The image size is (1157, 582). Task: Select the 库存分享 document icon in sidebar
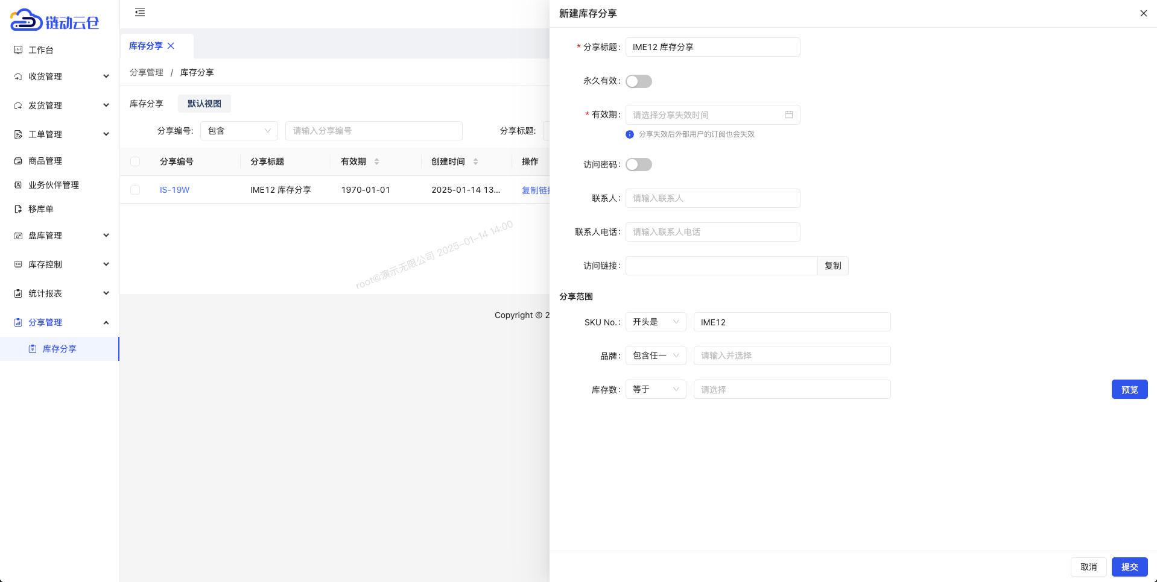click(x=33, y=349)
